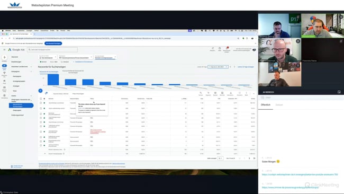The width and height of the screenshot is (344, 194).
Task: Click the funnel filter icon above the table
Action: point(46,93)
